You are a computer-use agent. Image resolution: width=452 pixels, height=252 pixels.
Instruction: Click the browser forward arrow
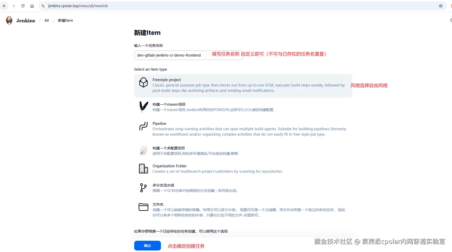coord(14,6)
